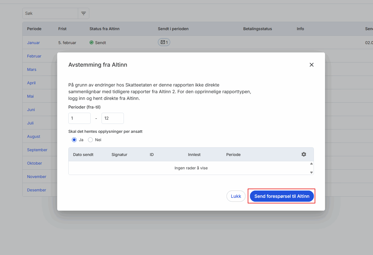373x255 pixels.
Task: Open the September period link
Action: click(x=37, y=150)
